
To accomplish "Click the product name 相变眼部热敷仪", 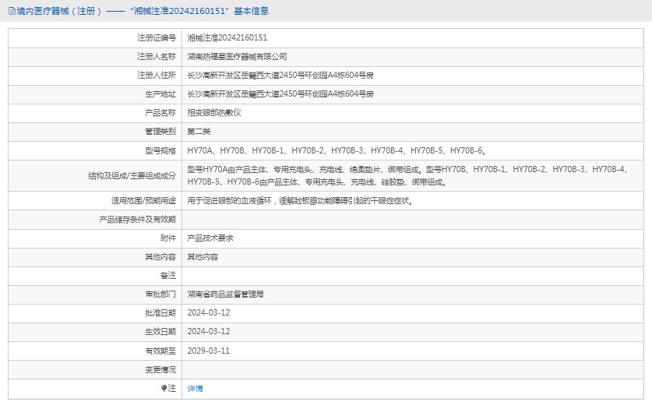I will point(214,112).
